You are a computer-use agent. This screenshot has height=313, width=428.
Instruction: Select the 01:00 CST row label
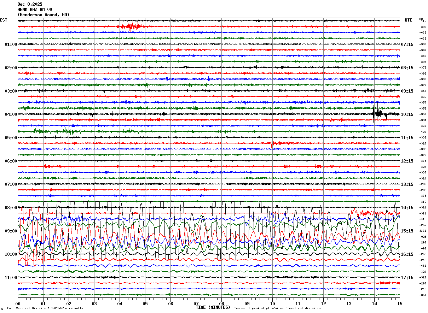coord(11,45)
